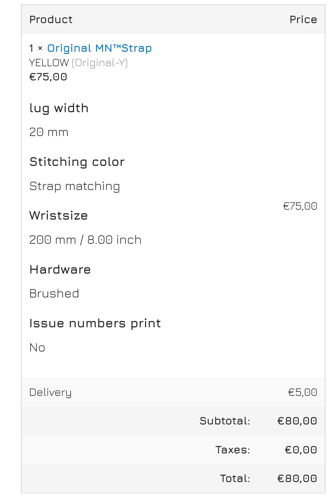
Task: Click the Price column header
Action: coord(303,20)
